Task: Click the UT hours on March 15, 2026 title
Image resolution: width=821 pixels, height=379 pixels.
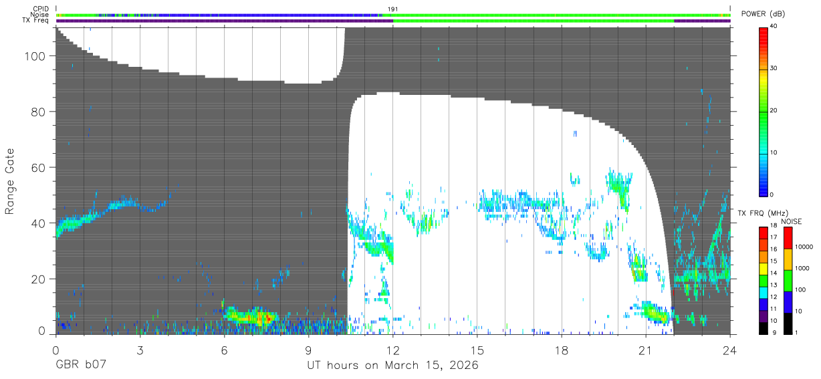Action: pyautogui.click(x=392, y=366)
